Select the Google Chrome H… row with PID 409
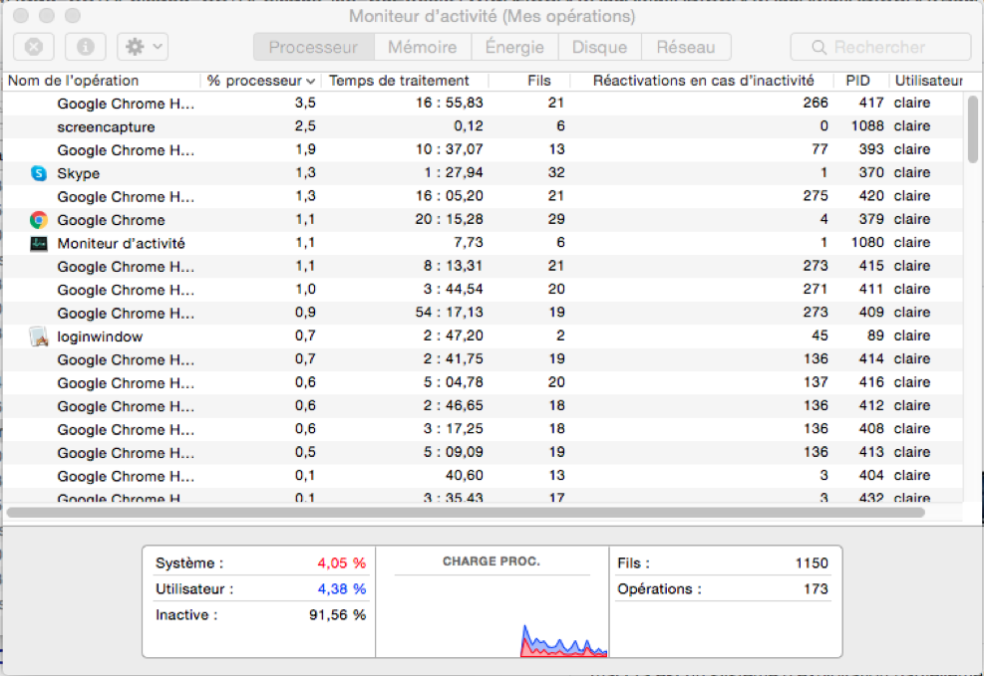This screenshot has height=676, width=984. tap(484, 314)
